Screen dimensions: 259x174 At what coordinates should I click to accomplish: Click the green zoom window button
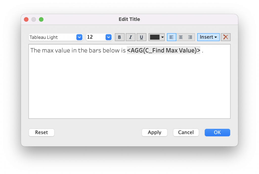point(41,19)
